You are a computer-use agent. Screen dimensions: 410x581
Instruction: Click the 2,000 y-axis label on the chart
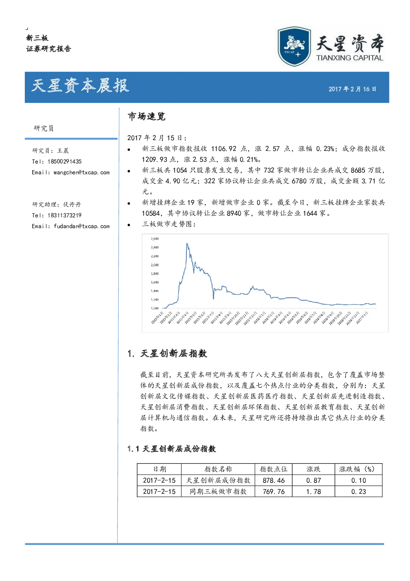point(155,265)
